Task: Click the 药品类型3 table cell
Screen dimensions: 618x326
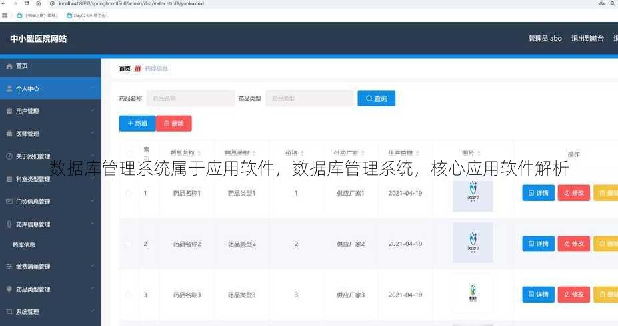Action: pos(241,295)
